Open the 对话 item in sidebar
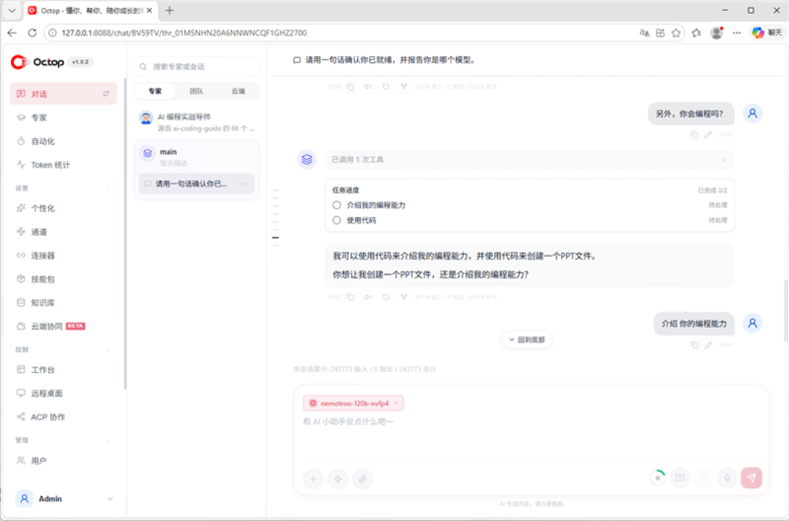Viewport: 789px width, 521px height. click(64, 94)
